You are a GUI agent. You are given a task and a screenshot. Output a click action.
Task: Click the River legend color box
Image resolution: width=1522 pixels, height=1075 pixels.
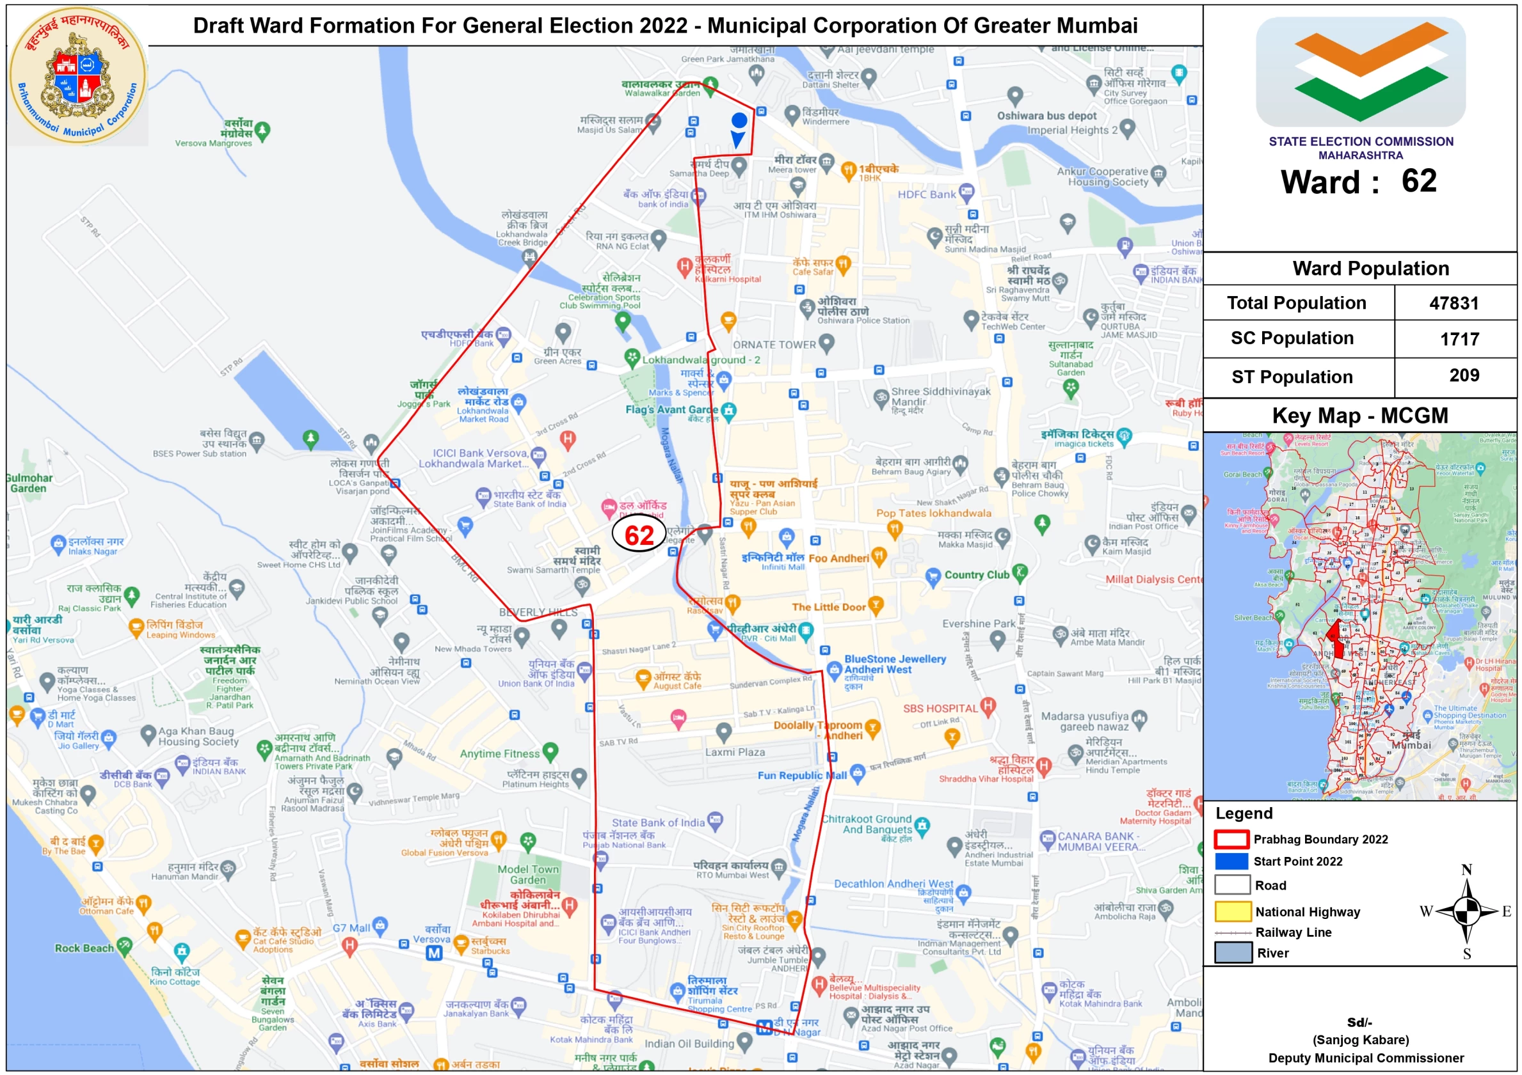tap(1232, 952)
